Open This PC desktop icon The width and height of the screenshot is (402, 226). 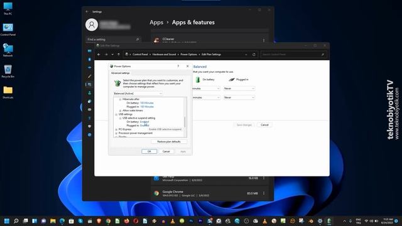[8, 8]
